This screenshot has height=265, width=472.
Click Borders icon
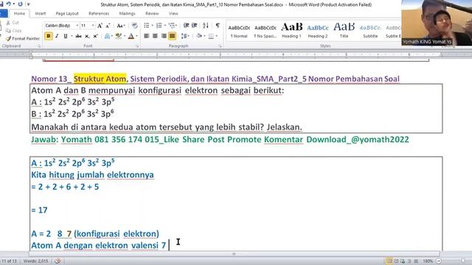(x=211, y=36)
